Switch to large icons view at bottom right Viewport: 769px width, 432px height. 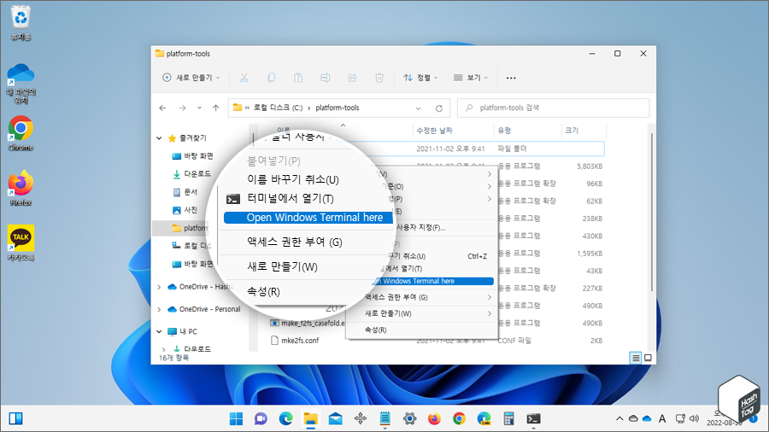pos(648,358)
